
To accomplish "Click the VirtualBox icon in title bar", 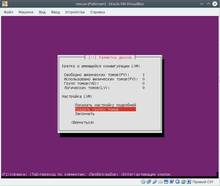I will [x=5, y=4].
